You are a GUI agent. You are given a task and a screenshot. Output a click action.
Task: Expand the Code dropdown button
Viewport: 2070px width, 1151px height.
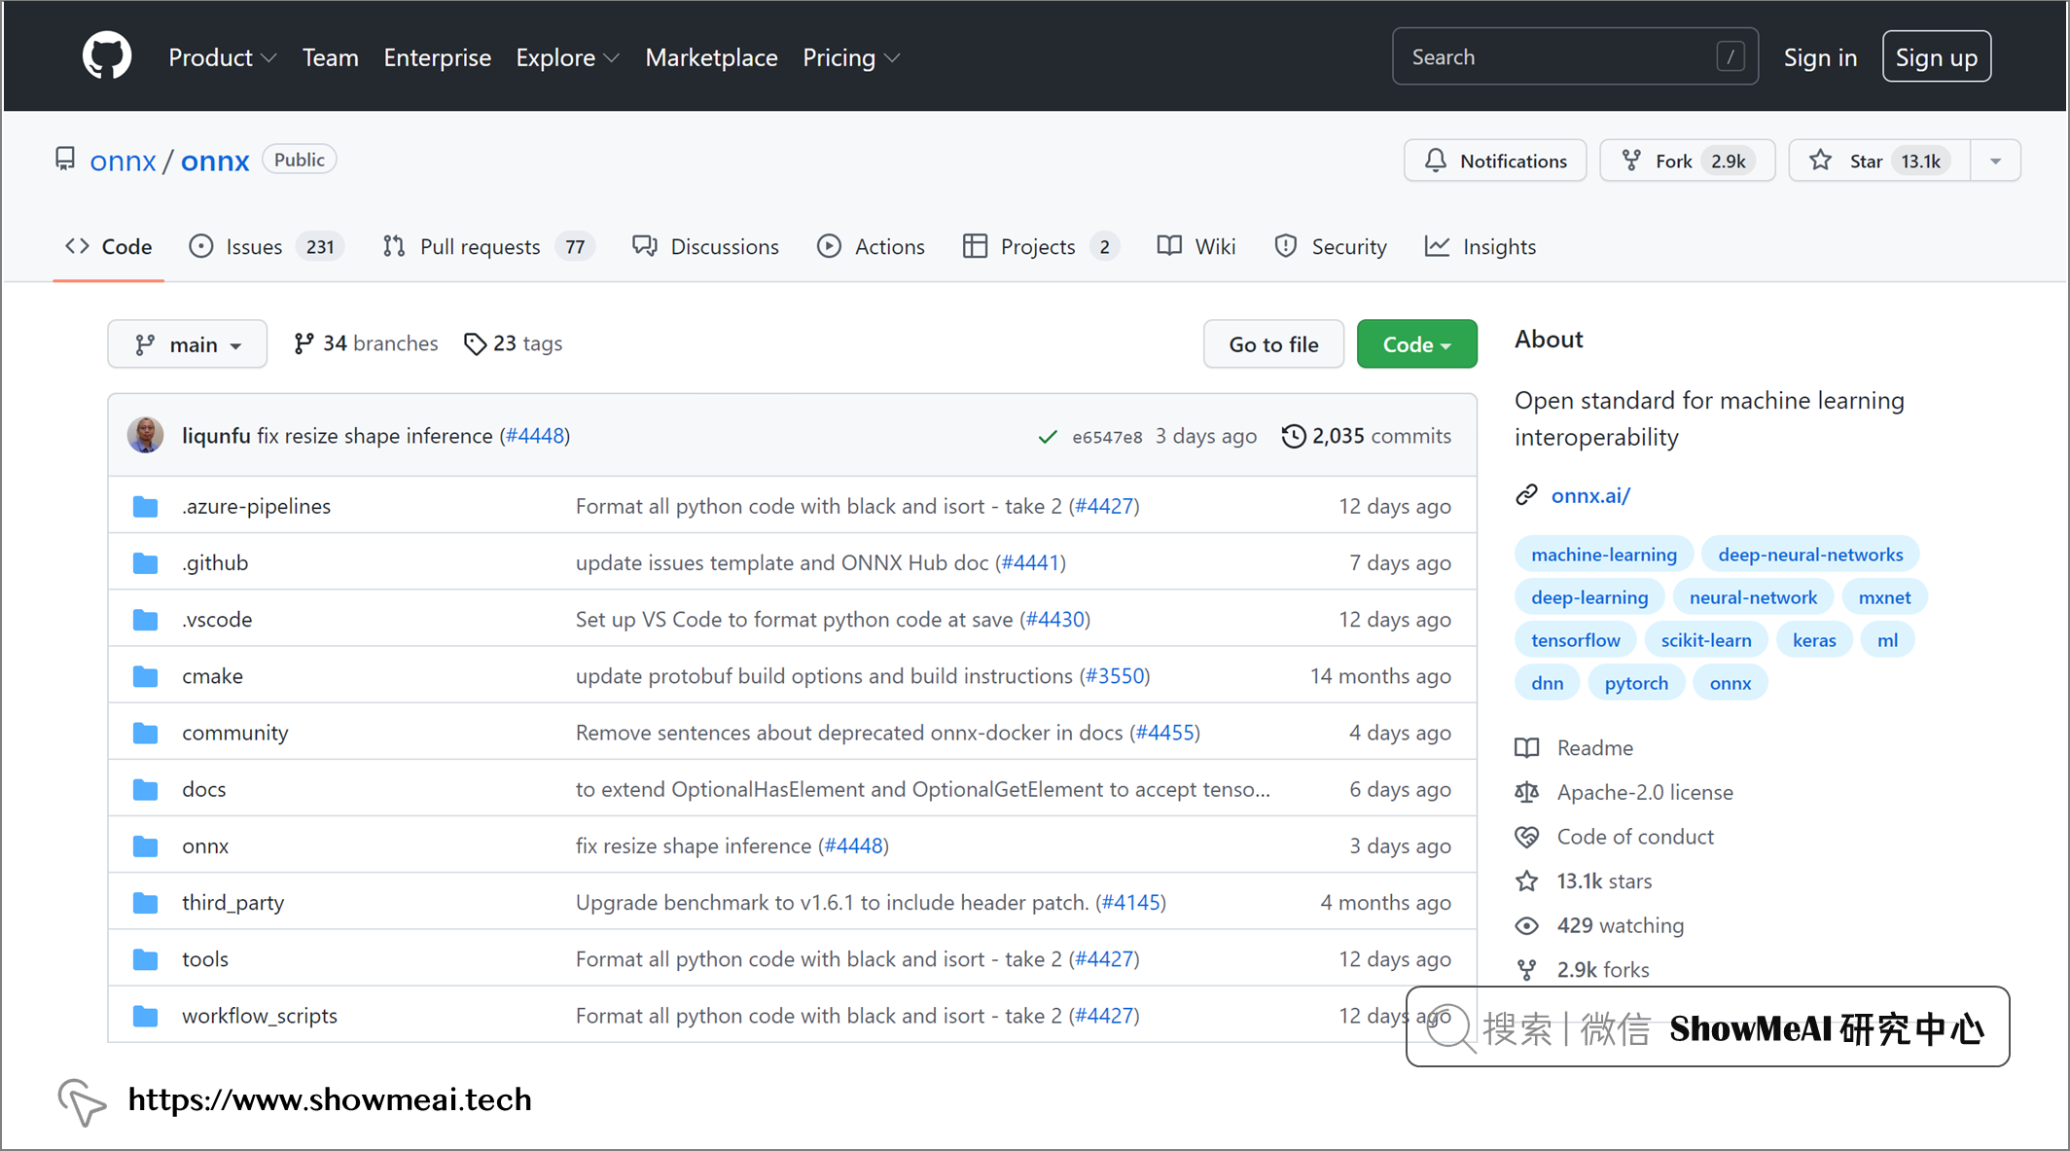[1412, 343]
